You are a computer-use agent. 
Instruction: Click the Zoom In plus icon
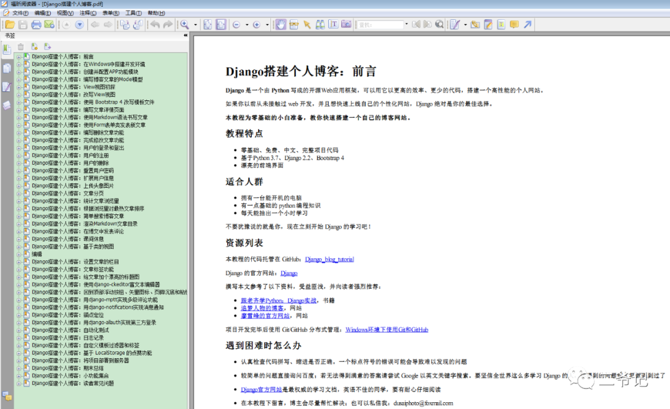tap(257, 25)
